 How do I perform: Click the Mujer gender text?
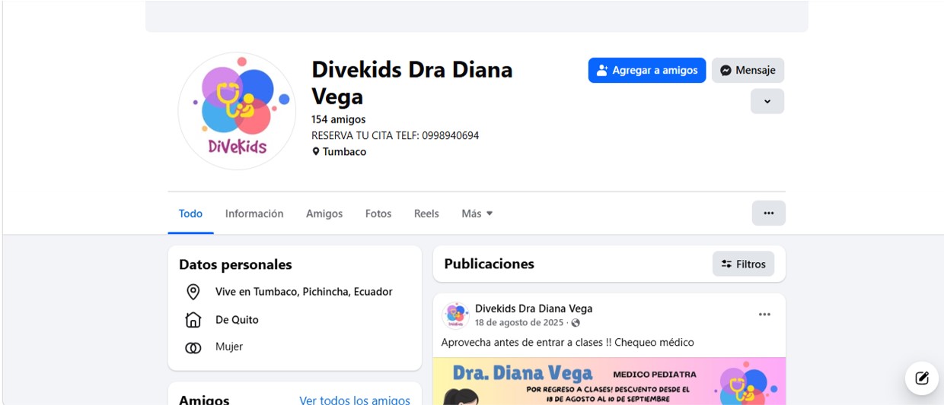pos(229,346)
